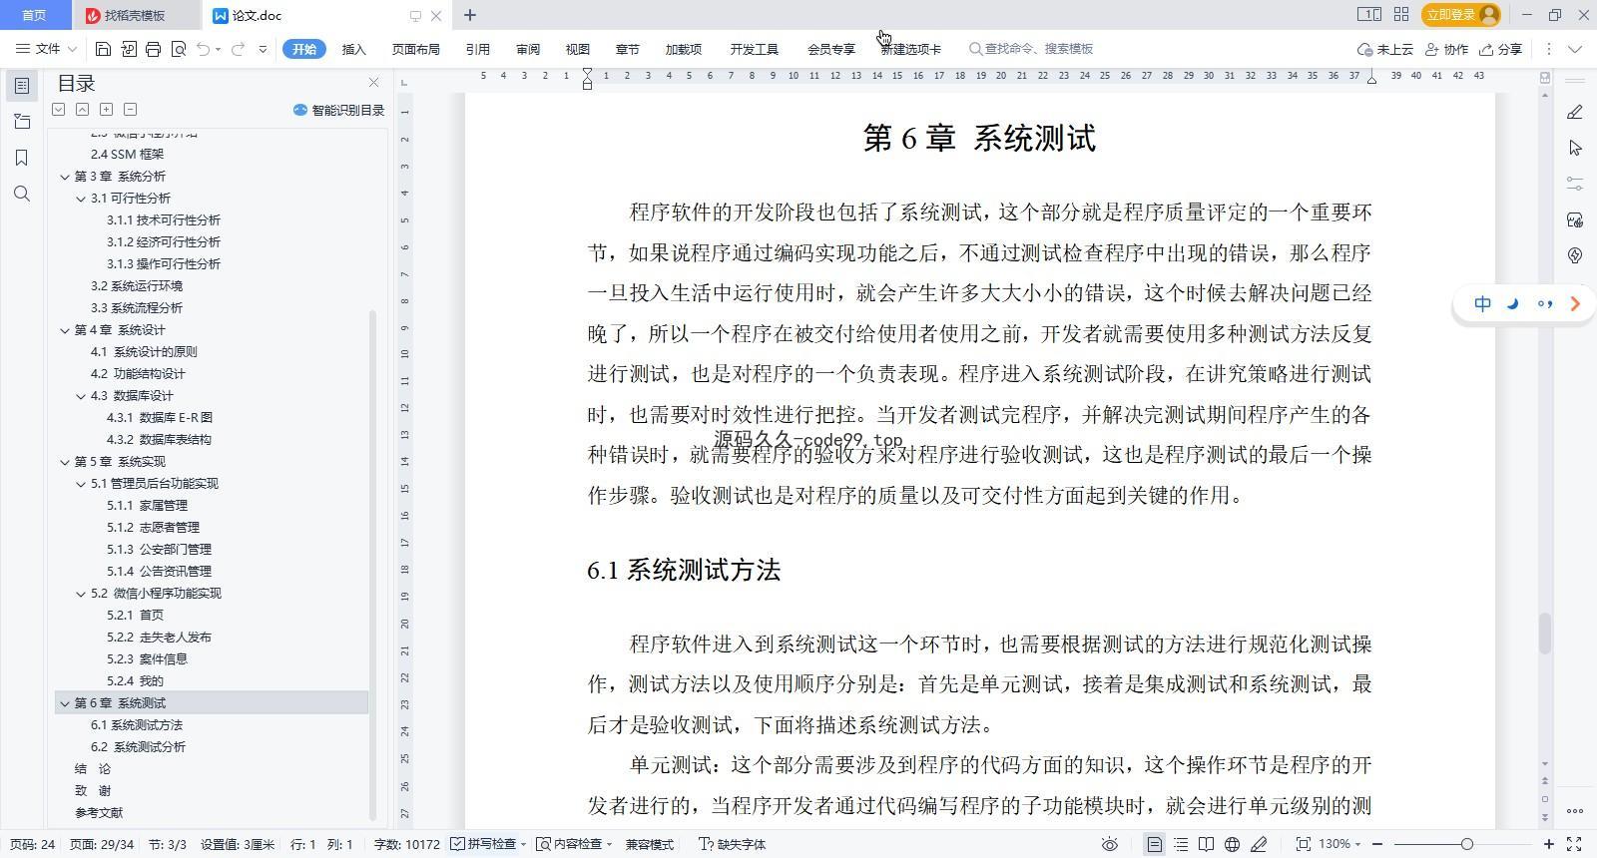This screenshot has height=858, width=1597.
Task: Jump to 4.3.1 数据库E-R图 in outline
Action: coord(160,418)
